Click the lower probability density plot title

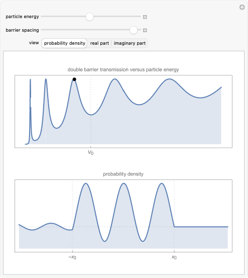pos(123,174)
